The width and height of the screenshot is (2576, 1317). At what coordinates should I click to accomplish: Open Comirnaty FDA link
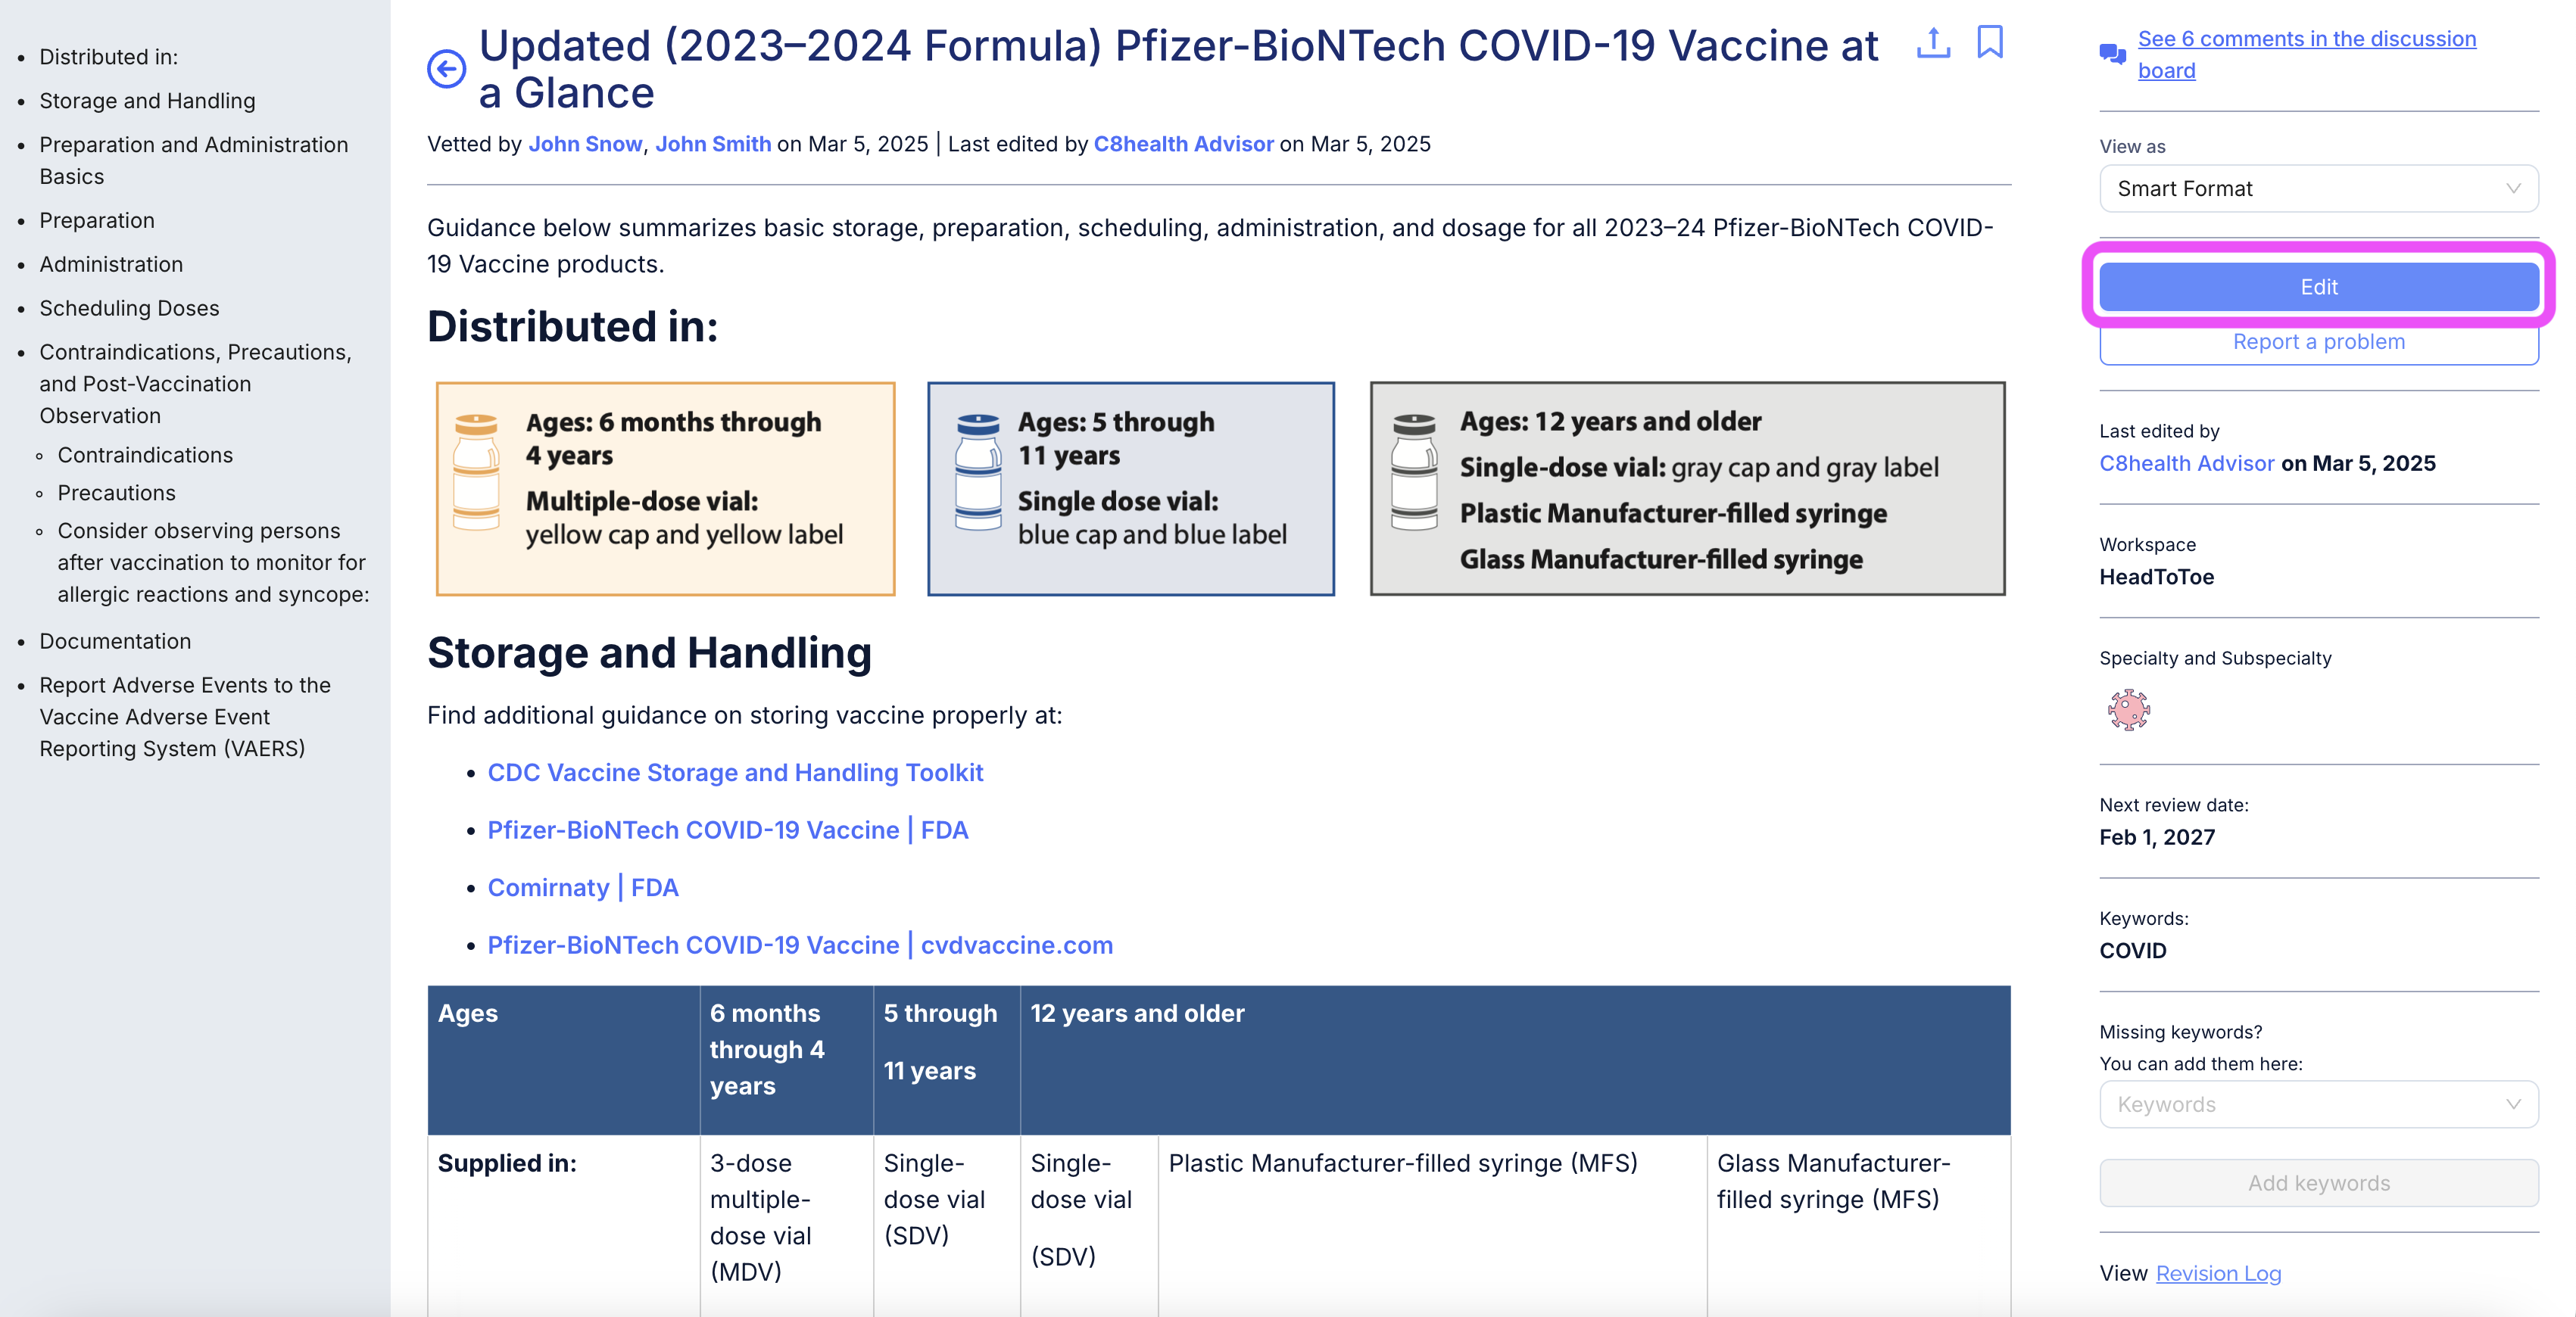[x=583, y=887]
